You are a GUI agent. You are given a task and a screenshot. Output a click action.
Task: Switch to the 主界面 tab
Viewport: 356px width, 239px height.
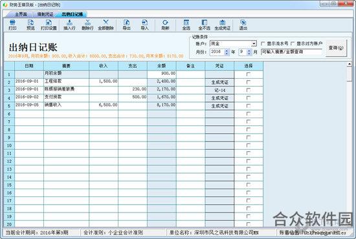coord(21,14)
